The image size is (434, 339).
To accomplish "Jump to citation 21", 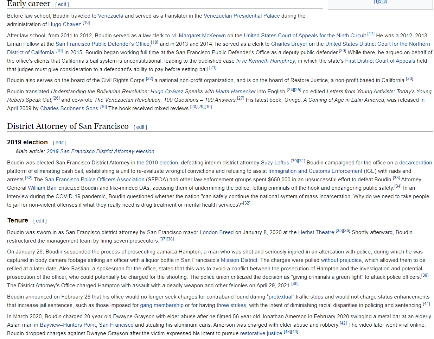I will [x=213, y=68].
